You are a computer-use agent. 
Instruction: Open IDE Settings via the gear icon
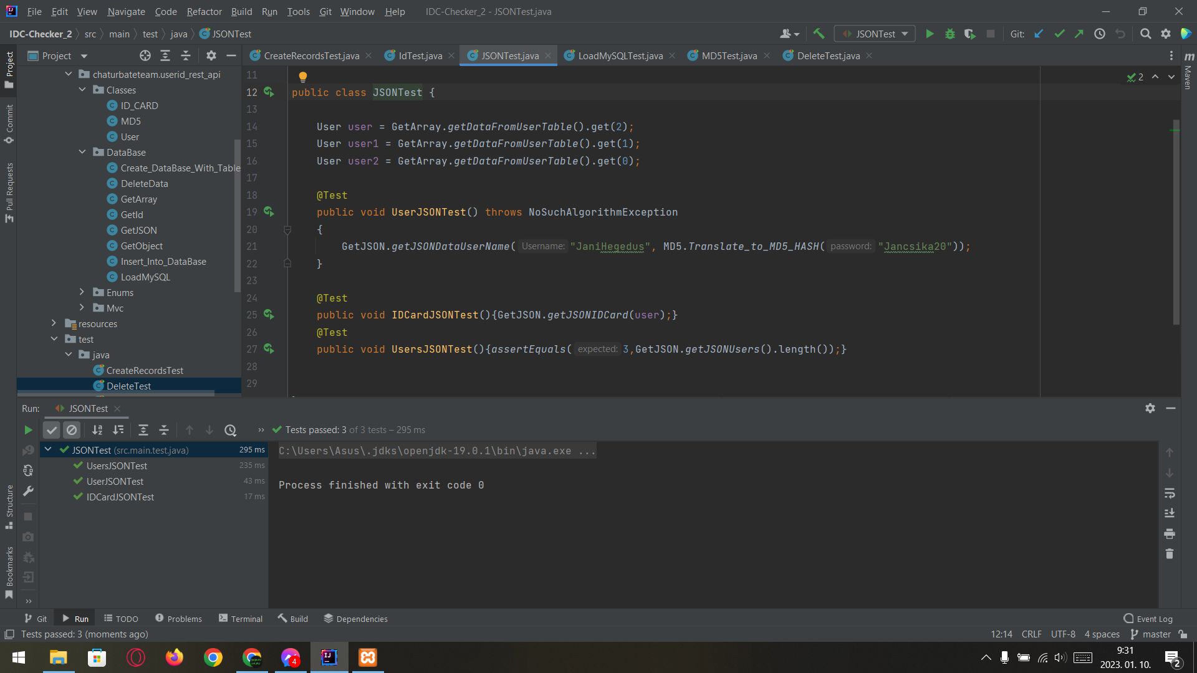pyautogui.click(x=1166, y=34)
